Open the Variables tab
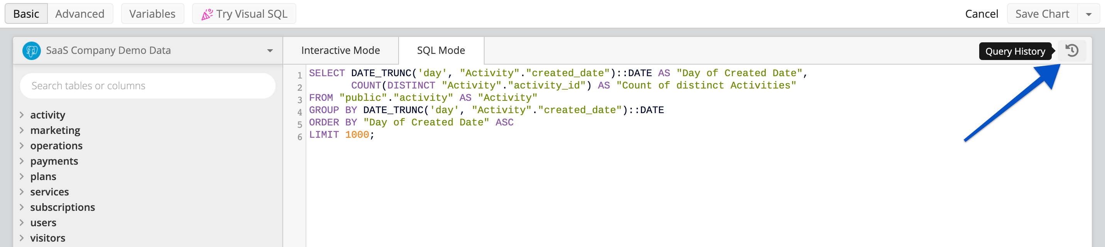The width and height of the screenshot is (1105, 247). pos(152,14)
